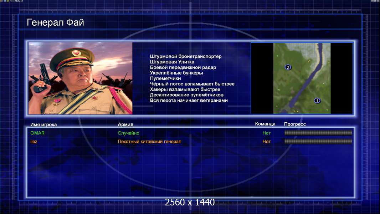Click the 'Прогресс' column header

coord(295,124)
